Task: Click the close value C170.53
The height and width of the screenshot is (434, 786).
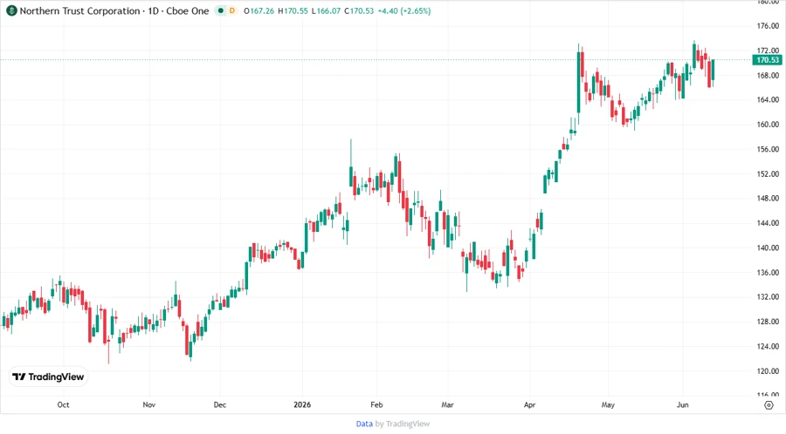Action: [x=359, y=10]
